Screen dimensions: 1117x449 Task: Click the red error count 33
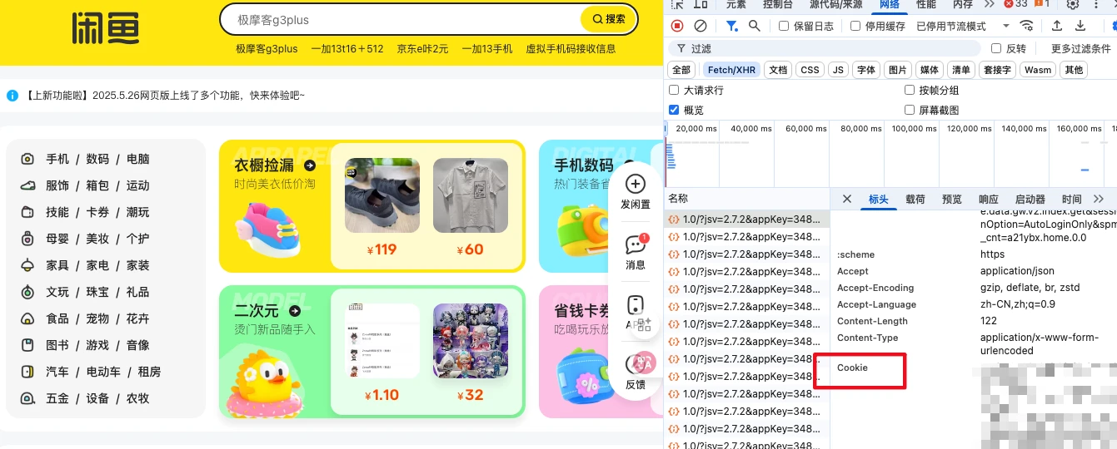pos(1015,4)
